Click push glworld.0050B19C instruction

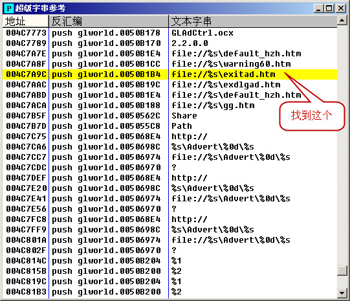point(106,85)
